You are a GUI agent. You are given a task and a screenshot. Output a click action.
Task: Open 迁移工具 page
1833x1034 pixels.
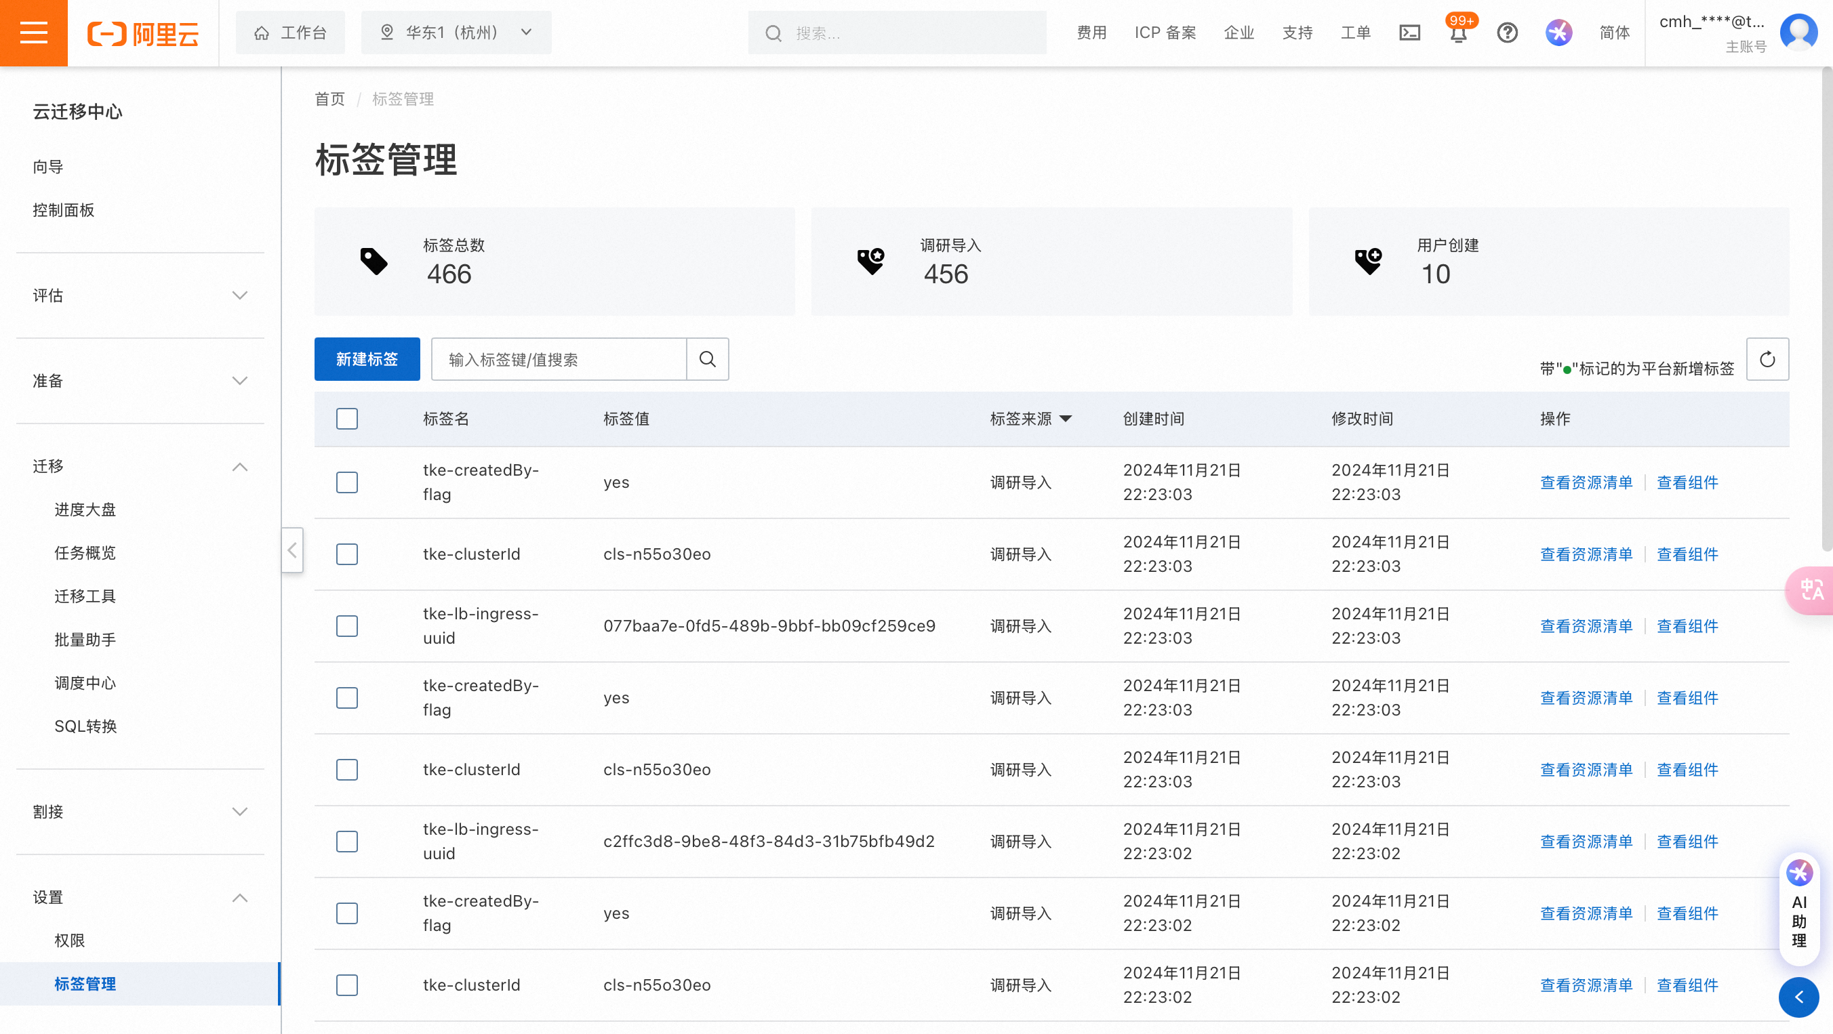click(x=85, y=597)
